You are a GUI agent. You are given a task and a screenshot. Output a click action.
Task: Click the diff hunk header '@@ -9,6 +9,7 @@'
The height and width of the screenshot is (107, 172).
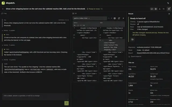tap(79, 25)
